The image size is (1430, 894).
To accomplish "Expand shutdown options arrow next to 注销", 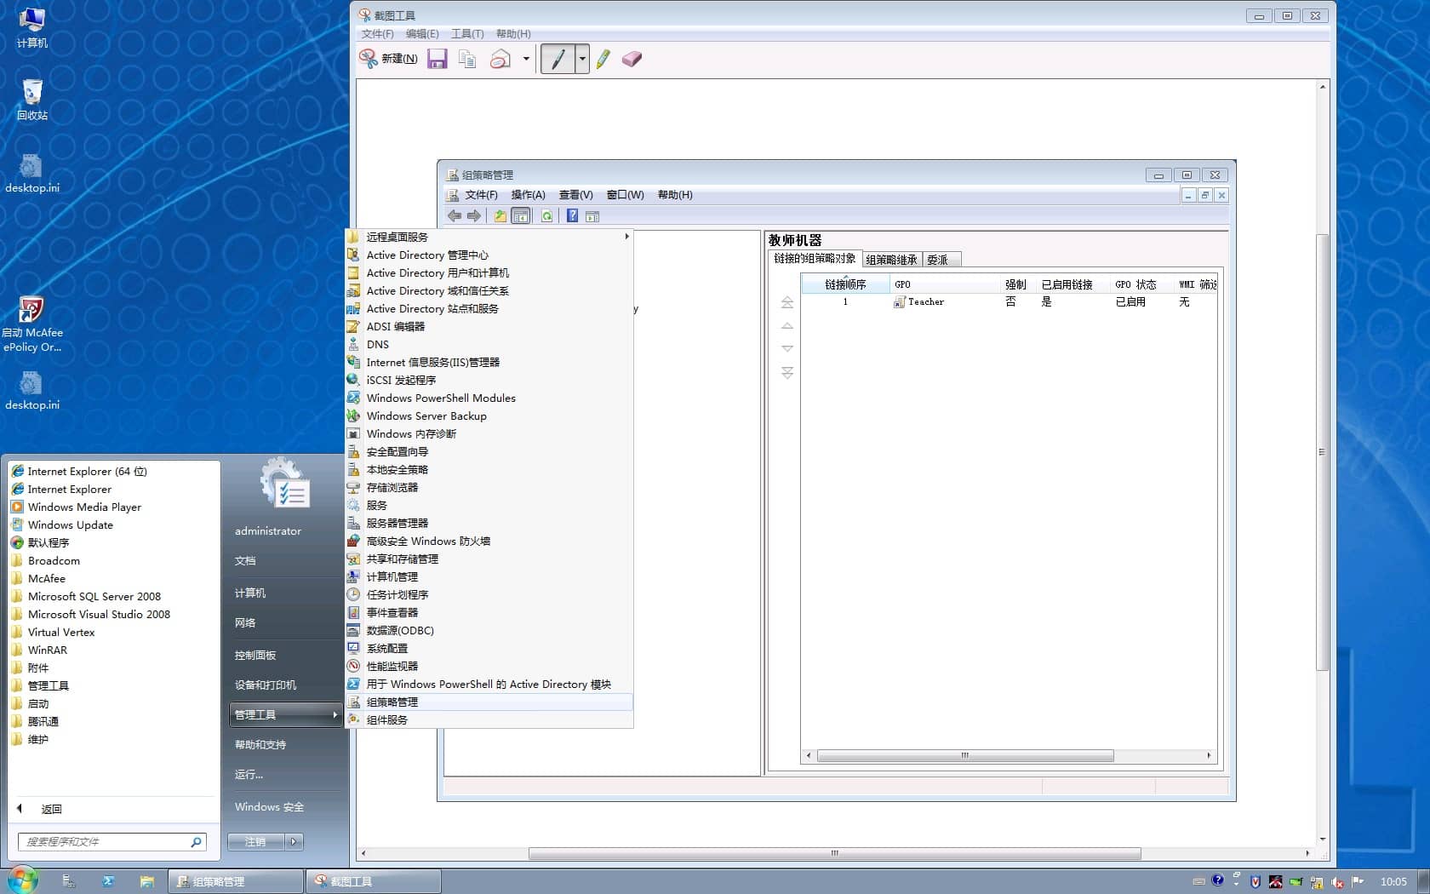I will pos(295,842).
